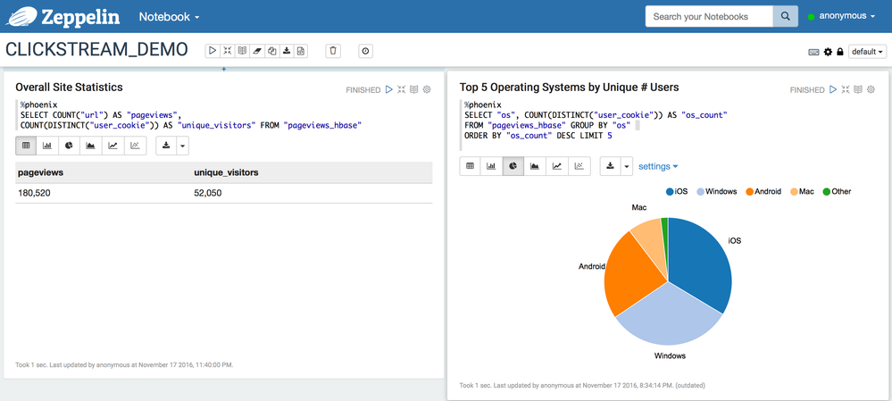
Task: Open Top 5 Operating Systems paragraph gear
Action: tap(871, 89)
